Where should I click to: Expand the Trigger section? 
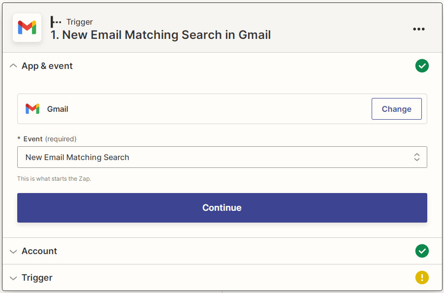click(x=13, y=278)
